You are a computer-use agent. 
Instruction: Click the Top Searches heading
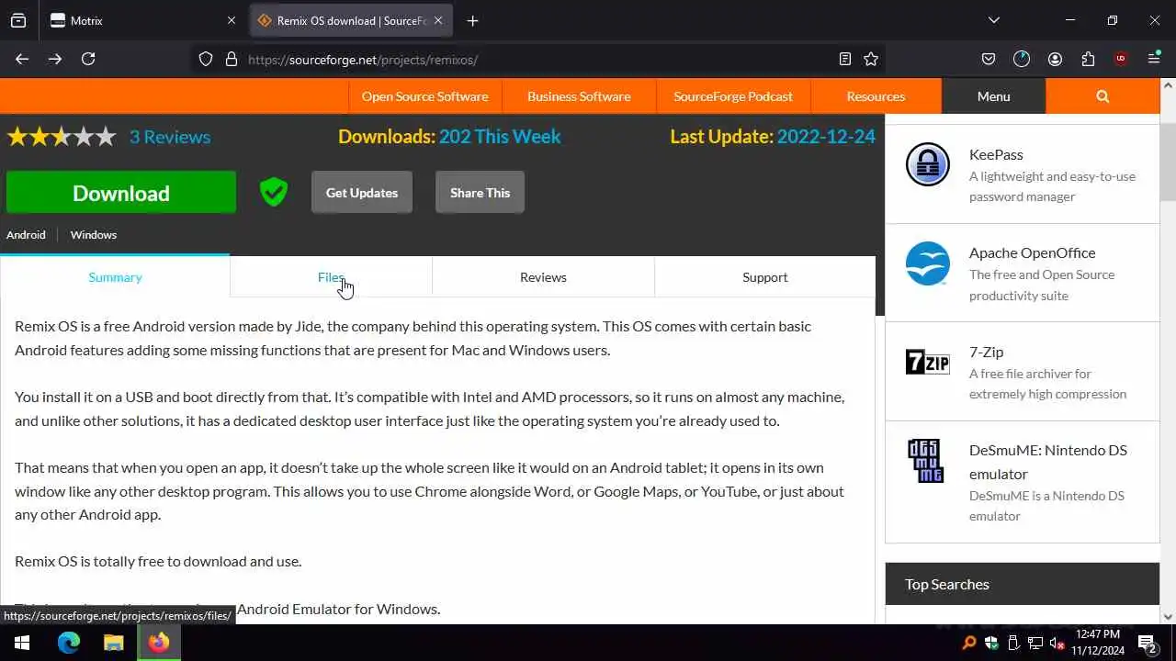point(947,584)
